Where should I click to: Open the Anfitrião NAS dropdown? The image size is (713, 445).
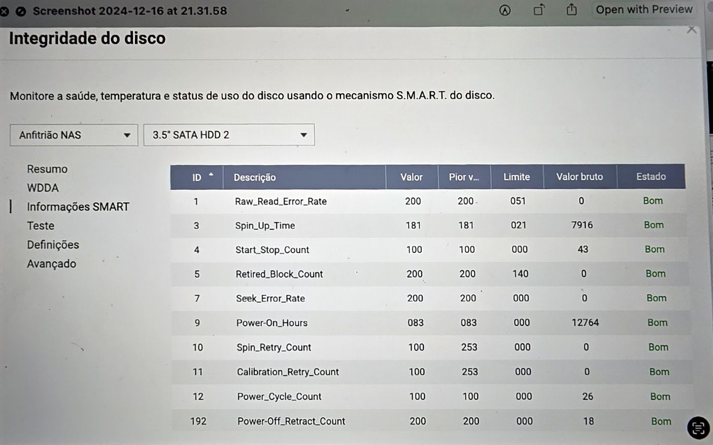[x=74, y=135]
